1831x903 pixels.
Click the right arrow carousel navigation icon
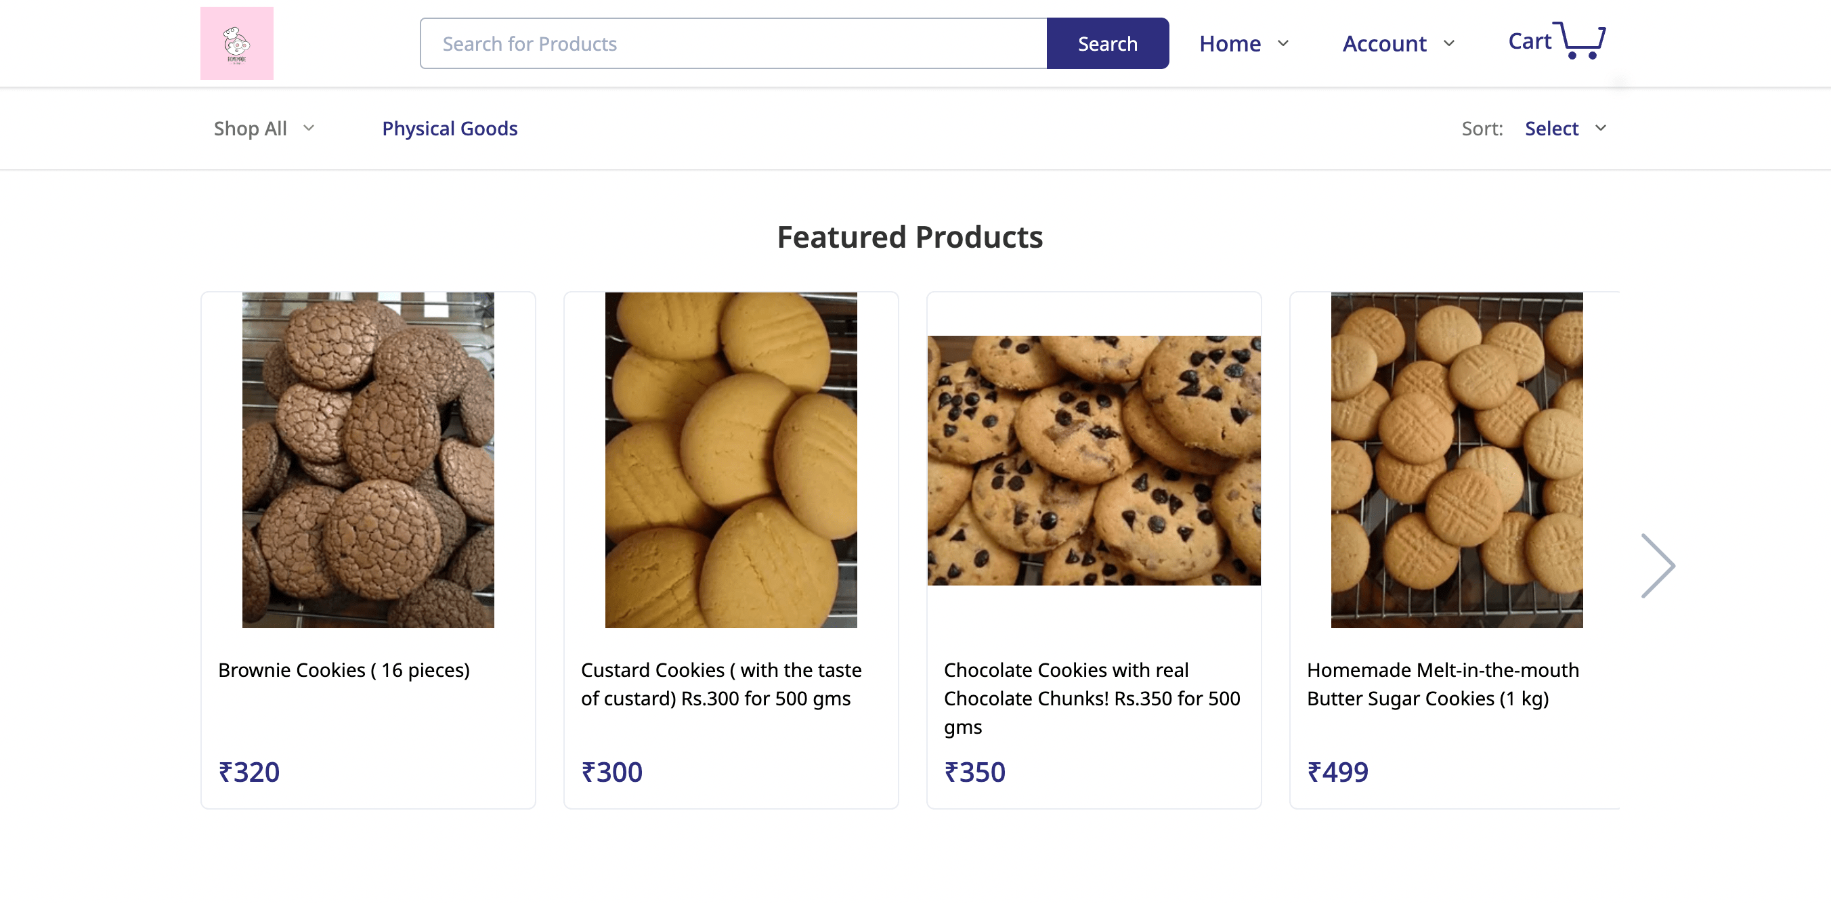coord(1659,567)
